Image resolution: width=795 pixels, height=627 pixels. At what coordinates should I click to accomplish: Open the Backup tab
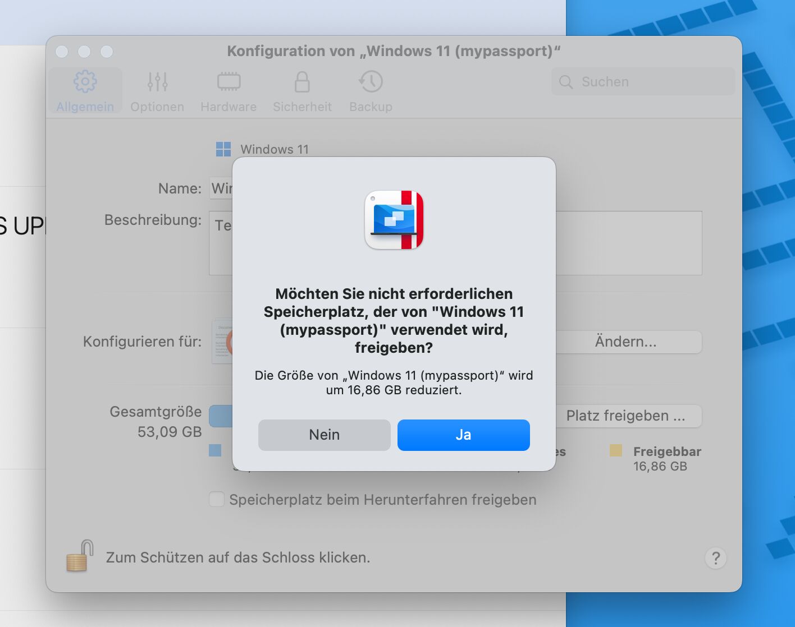[371, 91]
